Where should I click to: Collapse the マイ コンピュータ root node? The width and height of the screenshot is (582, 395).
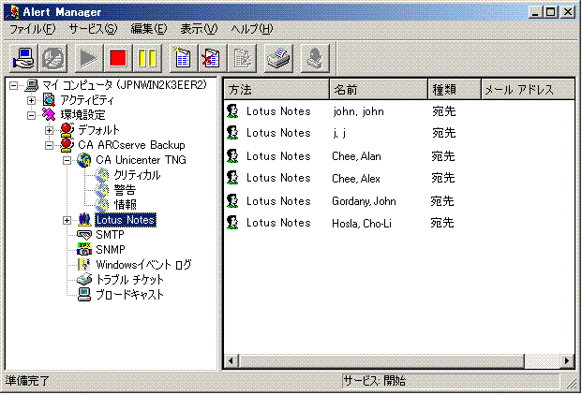[14, 85]
